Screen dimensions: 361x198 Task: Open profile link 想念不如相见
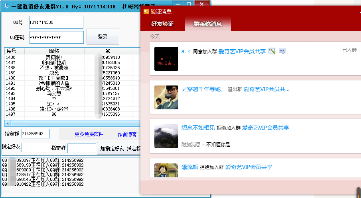pos(198,128)
